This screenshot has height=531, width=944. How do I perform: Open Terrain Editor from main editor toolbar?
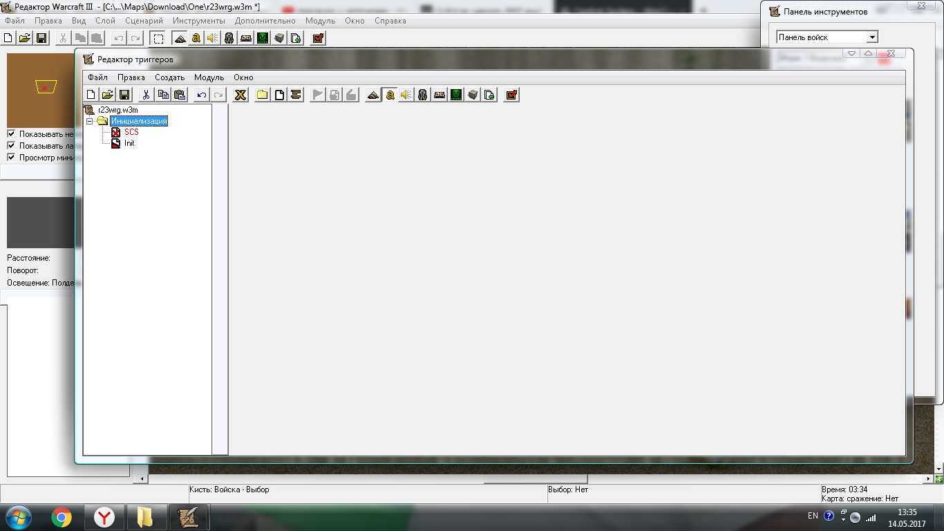[180, 38]
